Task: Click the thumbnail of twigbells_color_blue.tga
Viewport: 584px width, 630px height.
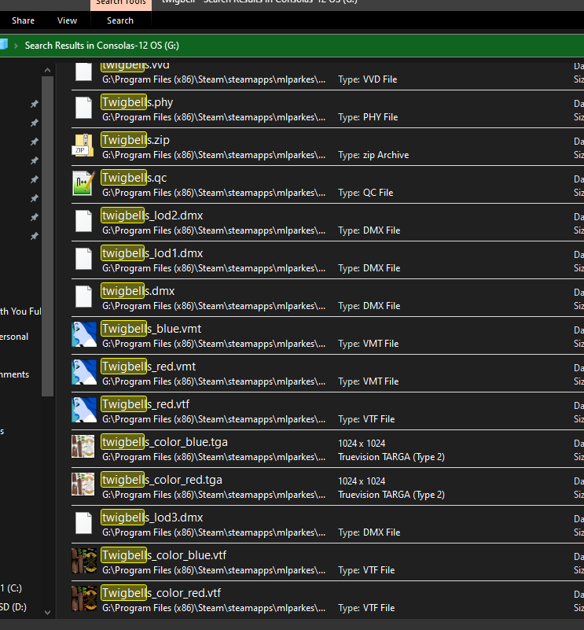Action: [83, 447]
